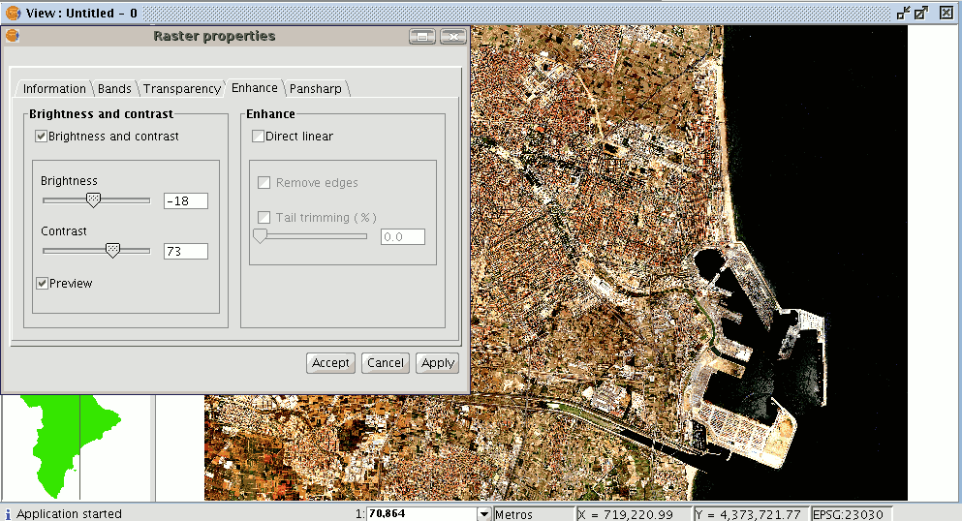Open the Bands tab
The width and height of the screenshot is (962, 521).
coord(114,89)
